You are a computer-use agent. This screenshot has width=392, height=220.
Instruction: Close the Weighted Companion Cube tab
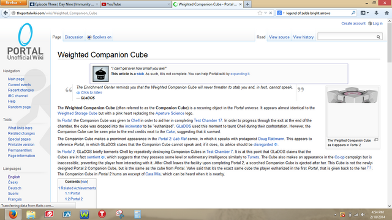pyautogui.click(x=240, y=4)
